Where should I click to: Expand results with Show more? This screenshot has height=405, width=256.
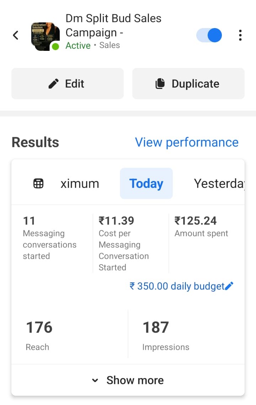[x=135, y=380]
